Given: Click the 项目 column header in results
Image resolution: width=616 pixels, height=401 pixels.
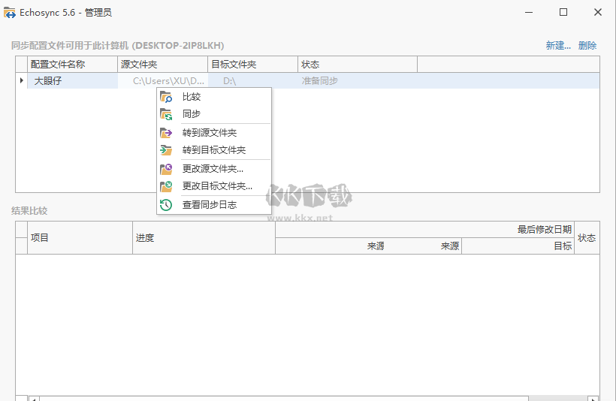Looking at the screenshot, I should click(x=80, y=237).
